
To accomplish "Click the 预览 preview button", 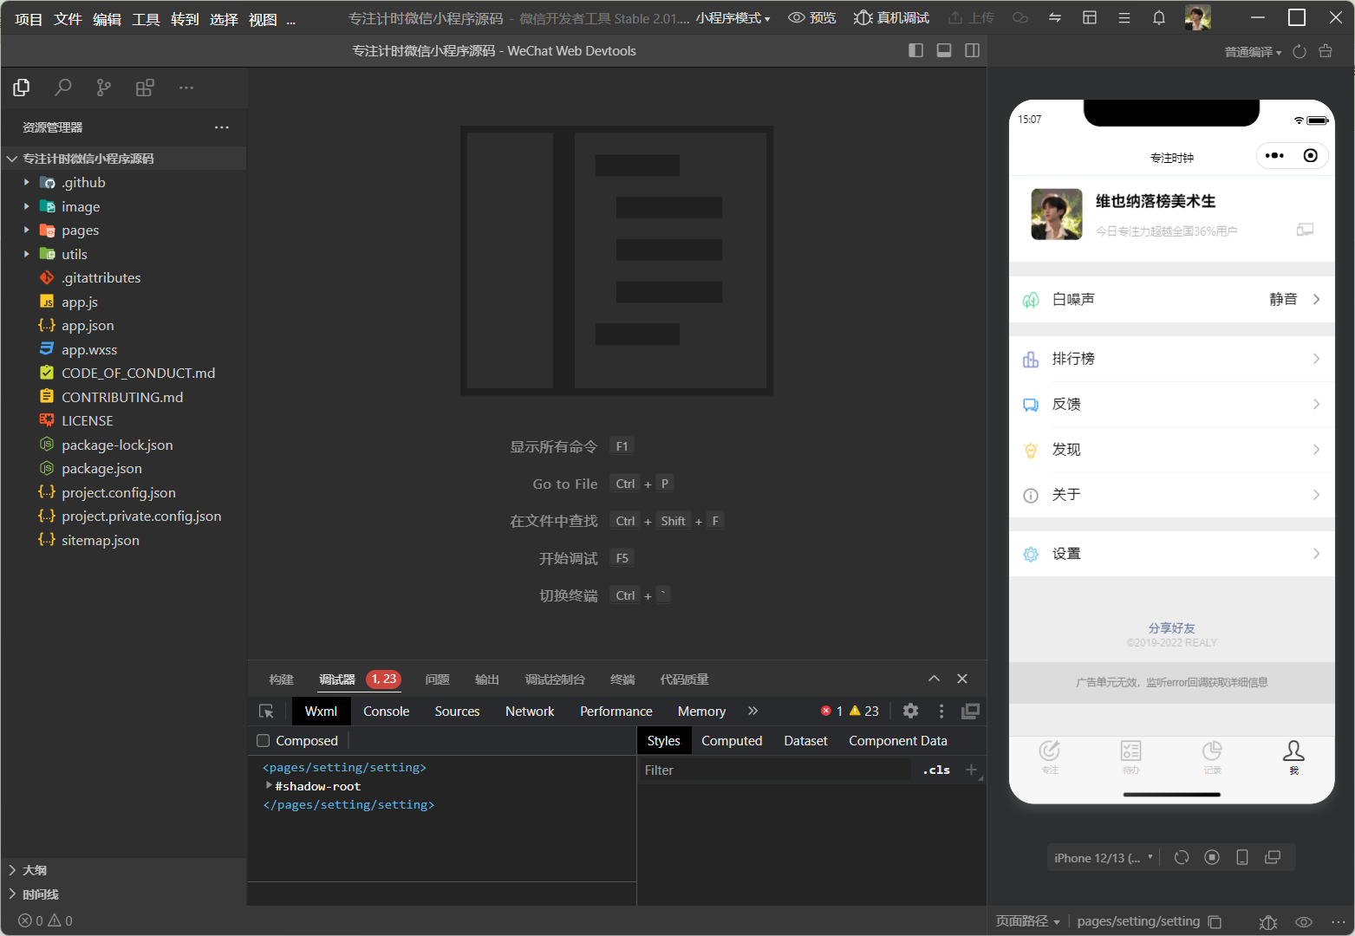I will (812, 18).
